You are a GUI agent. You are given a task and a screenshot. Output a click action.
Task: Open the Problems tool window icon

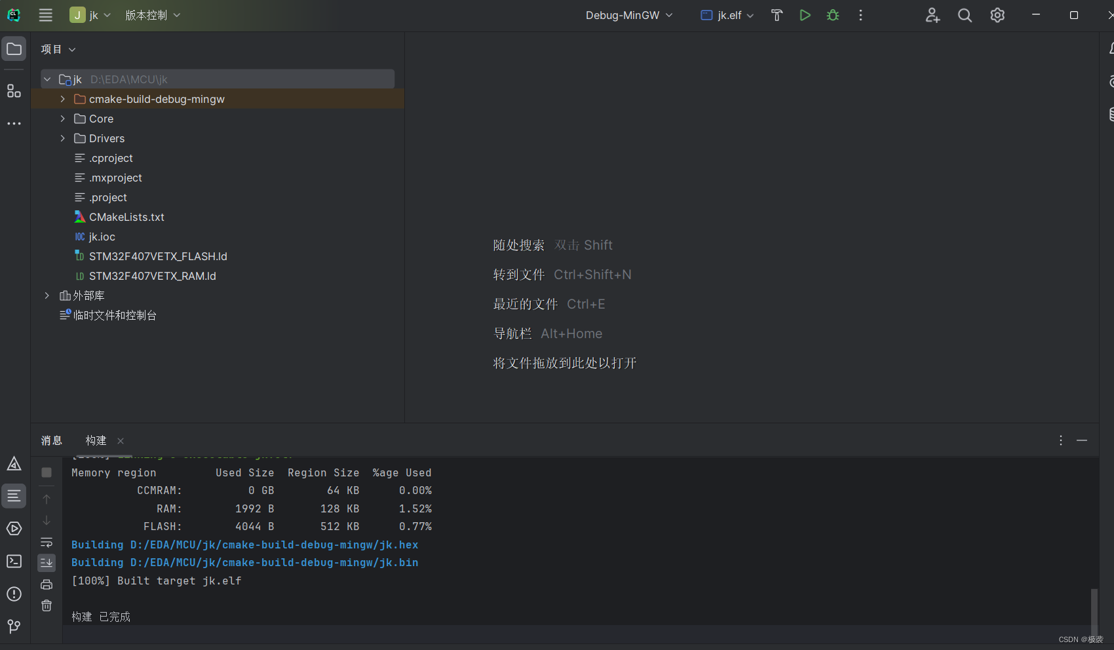(14, 594)
